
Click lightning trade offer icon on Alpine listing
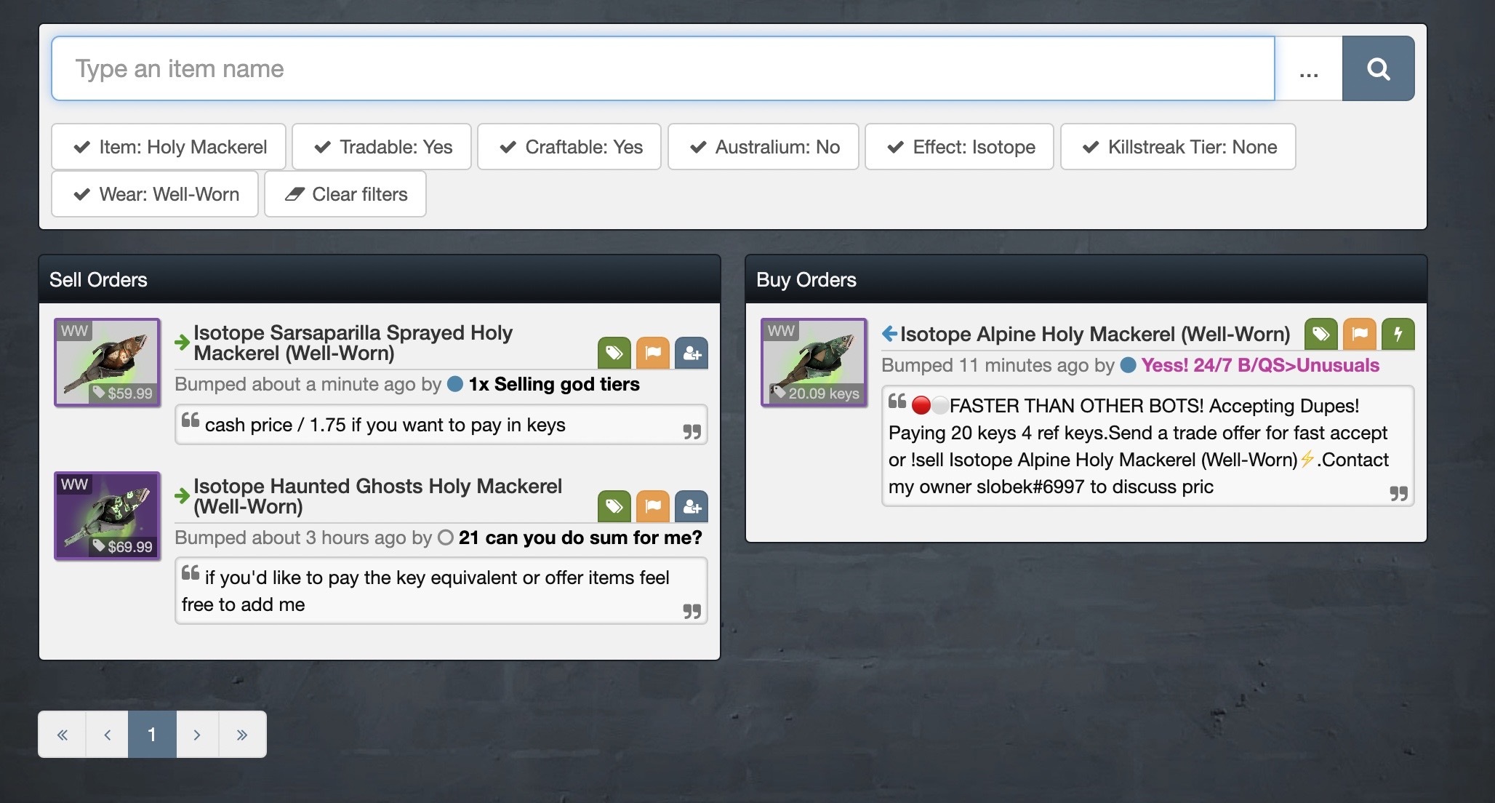coord(1398,335)
